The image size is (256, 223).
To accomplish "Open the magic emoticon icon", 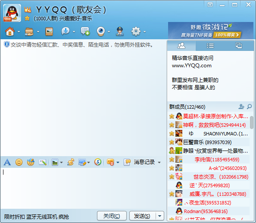I will point(31,162).
